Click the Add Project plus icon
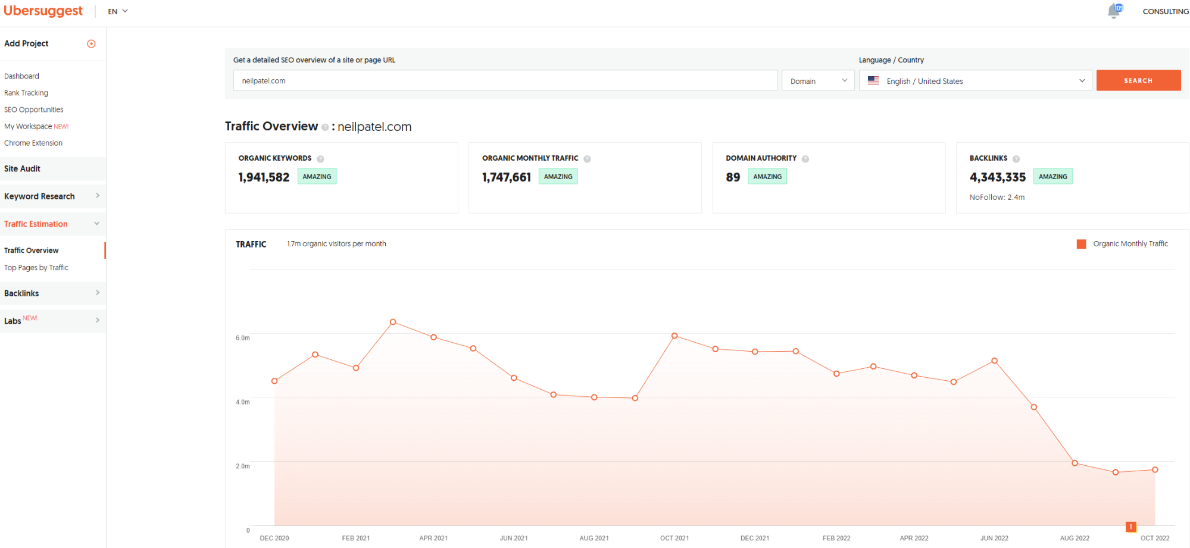 [x=91, y=43]
